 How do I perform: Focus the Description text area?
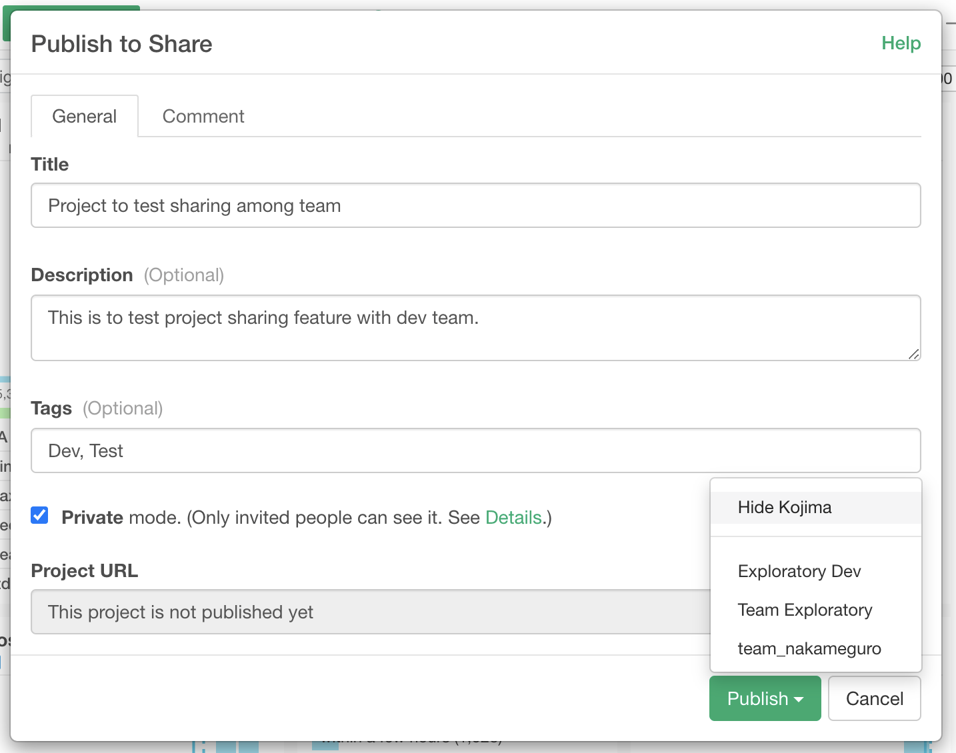click(475, 328)
